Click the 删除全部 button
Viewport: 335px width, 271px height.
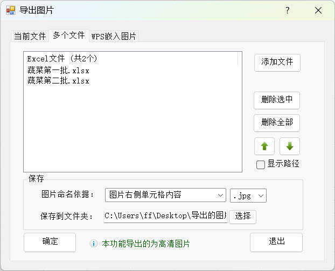pos(277,122)
